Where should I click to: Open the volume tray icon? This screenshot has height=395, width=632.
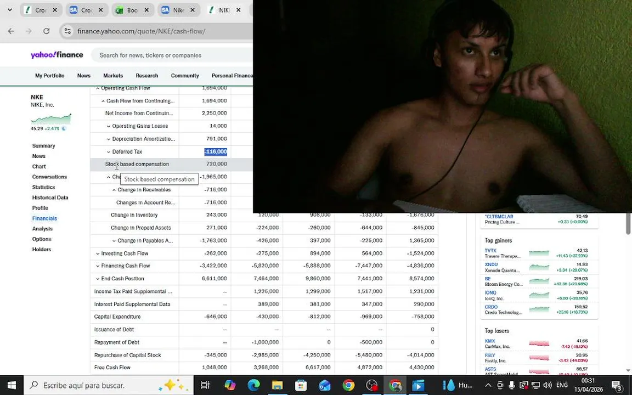pos(548,385)
